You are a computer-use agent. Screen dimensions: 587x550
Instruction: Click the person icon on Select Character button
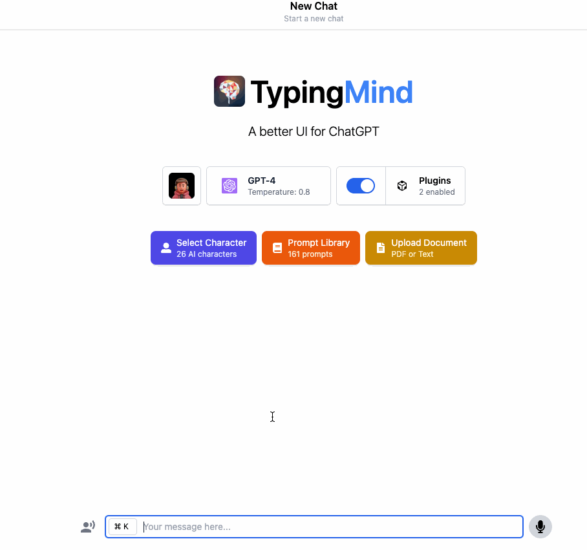[x=166, y=247]
